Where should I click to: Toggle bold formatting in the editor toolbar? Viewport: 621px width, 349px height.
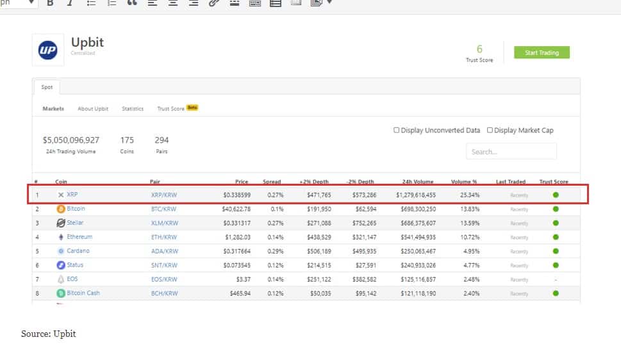point(50,3)
